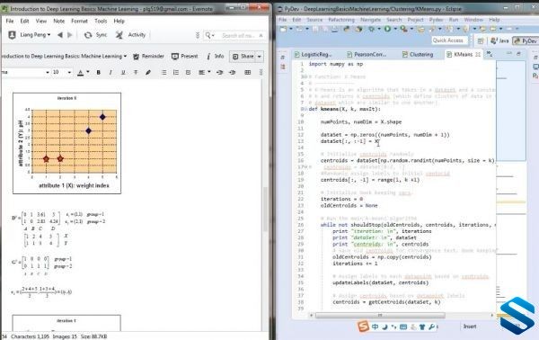Image resolution: width=539 pixels, height=340 pixels.
Task: Open the font size dropdown
Action: click(x=69, y=72)
